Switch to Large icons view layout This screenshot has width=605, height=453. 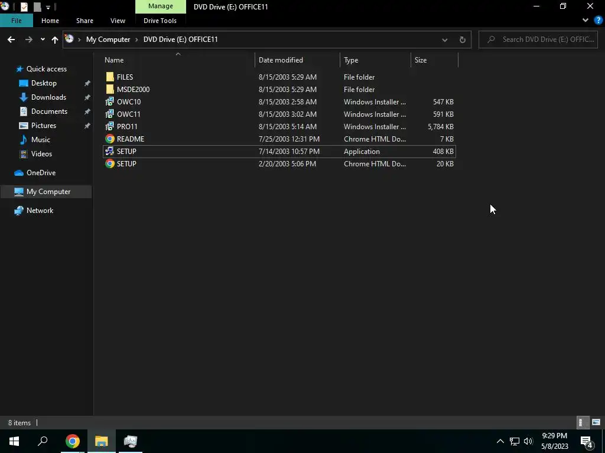point(596,422)
